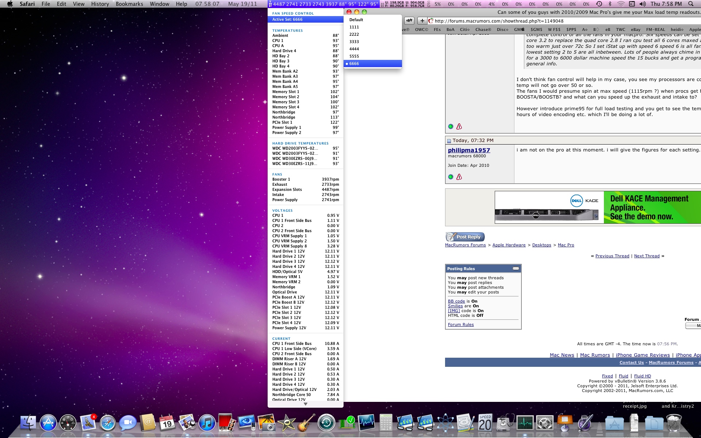Click the Time Machine menu bar icon
Image resolution: width=701 pixels, height=438 pixels.
599,4
